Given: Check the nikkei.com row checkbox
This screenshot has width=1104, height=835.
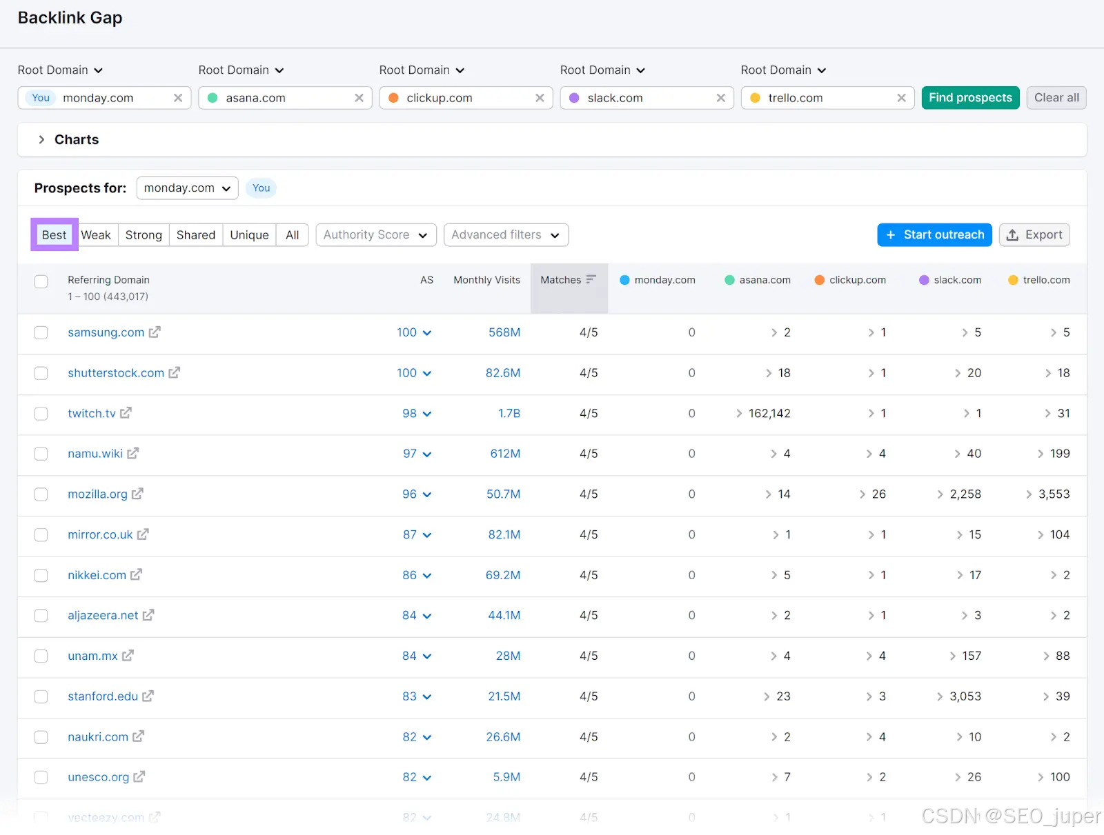Looking at the screenshot, I should coord(41,575).
